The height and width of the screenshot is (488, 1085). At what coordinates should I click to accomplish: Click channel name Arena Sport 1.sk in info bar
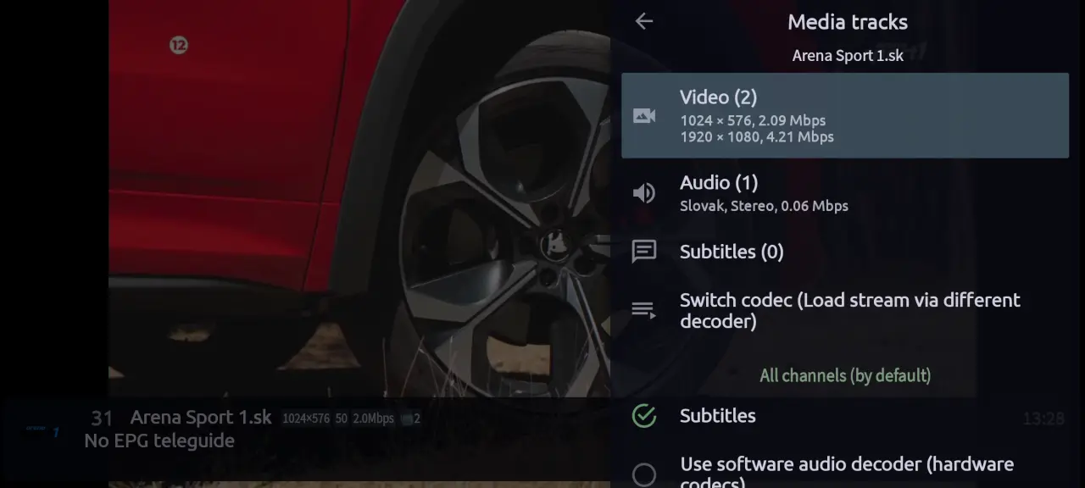[201, 417]
